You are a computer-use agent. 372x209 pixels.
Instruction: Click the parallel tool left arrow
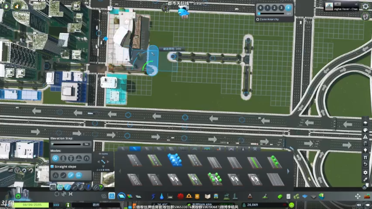click(98, 161)
